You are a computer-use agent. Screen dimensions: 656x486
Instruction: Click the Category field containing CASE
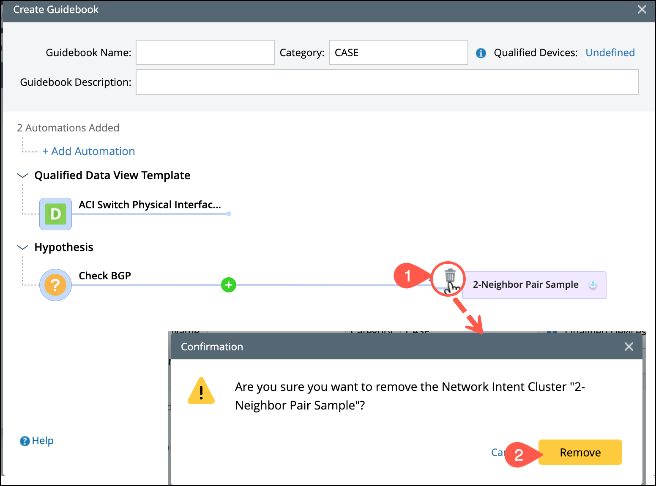pyautogui.click(x=398, y=52)
